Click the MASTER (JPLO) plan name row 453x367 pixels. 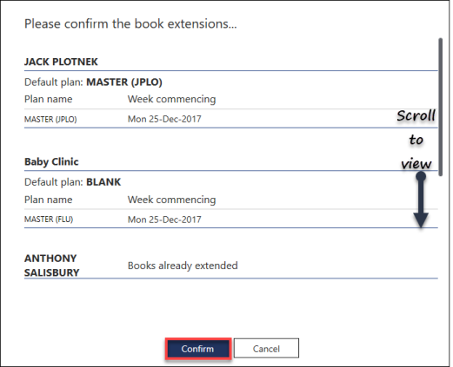pos(231,119)
